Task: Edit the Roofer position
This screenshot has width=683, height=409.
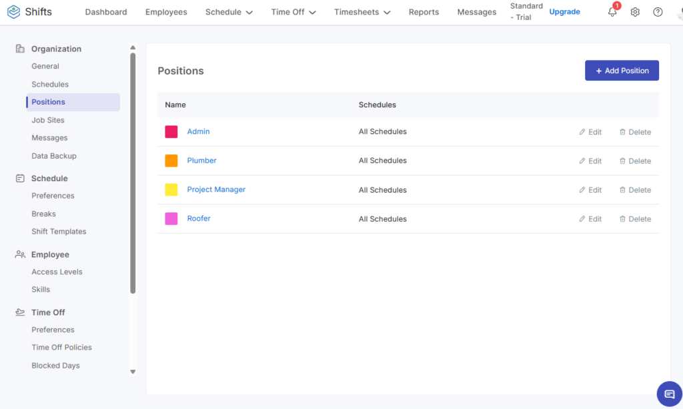Action: pos(590,219)
